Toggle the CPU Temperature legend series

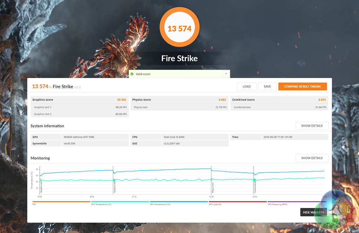coord(120,203)
